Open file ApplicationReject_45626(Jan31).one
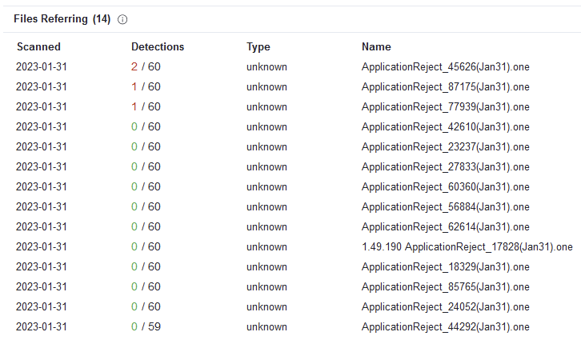This screenshot has height=340, width=581. pyautogui.click(x=445, y=67)
